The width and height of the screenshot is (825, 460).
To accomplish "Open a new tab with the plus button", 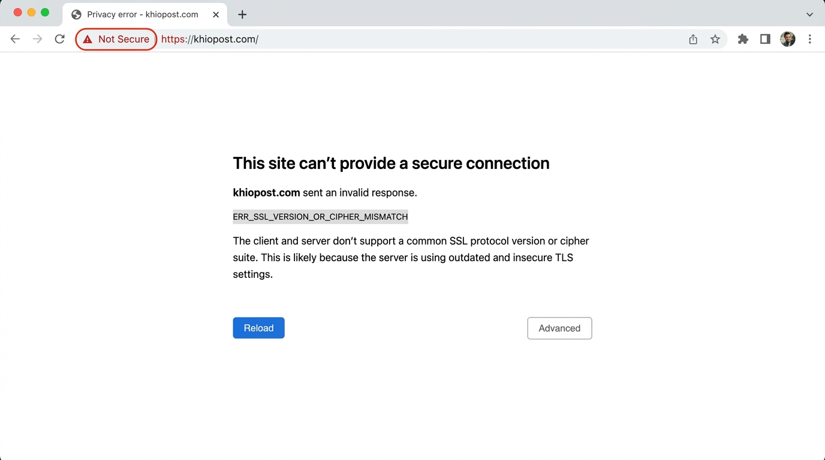I will click(x=242, y=14).
